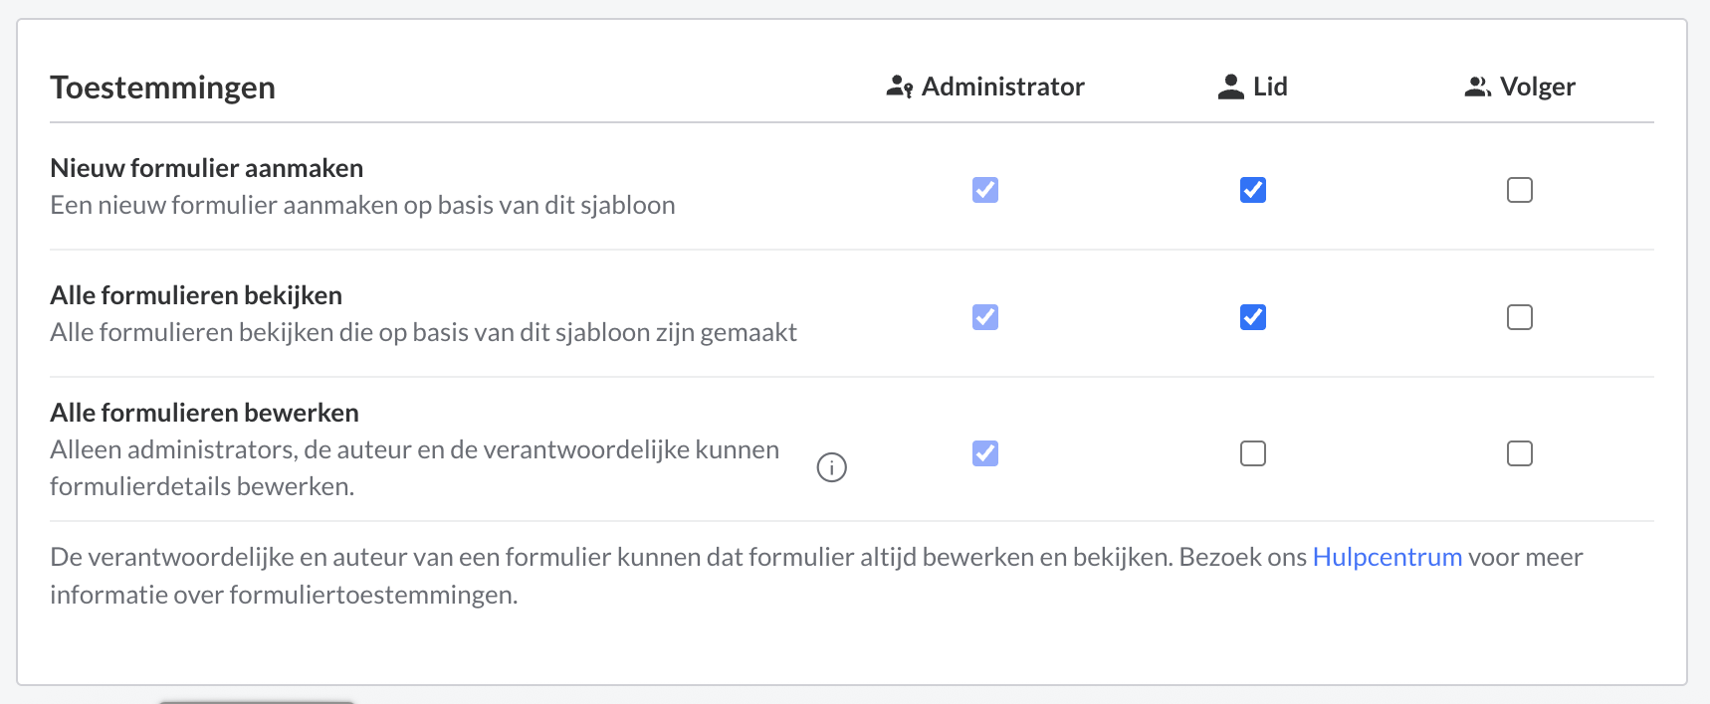This screenshot has width=1710, height=704.
Task: Enable Alle formulieren bewerken for Volger
Action: point(1519,453)
